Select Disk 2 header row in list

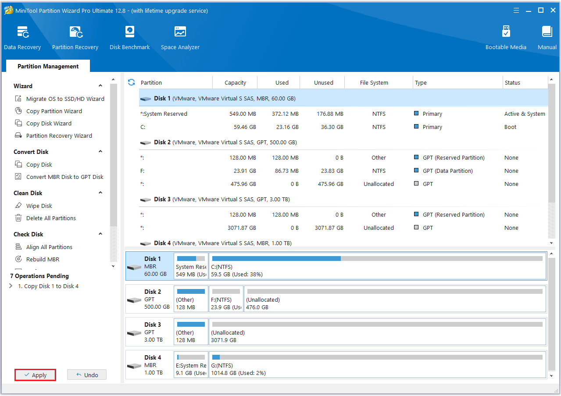click(343, 142)
